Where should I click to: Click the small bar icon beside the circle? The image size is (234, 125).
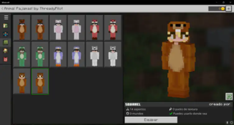[x=227, y=123]
